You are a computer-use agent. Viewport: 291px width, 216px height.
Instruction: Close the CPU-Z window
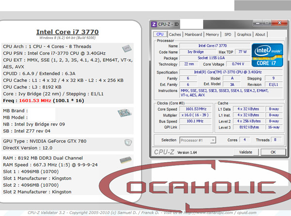coord(279,23)
